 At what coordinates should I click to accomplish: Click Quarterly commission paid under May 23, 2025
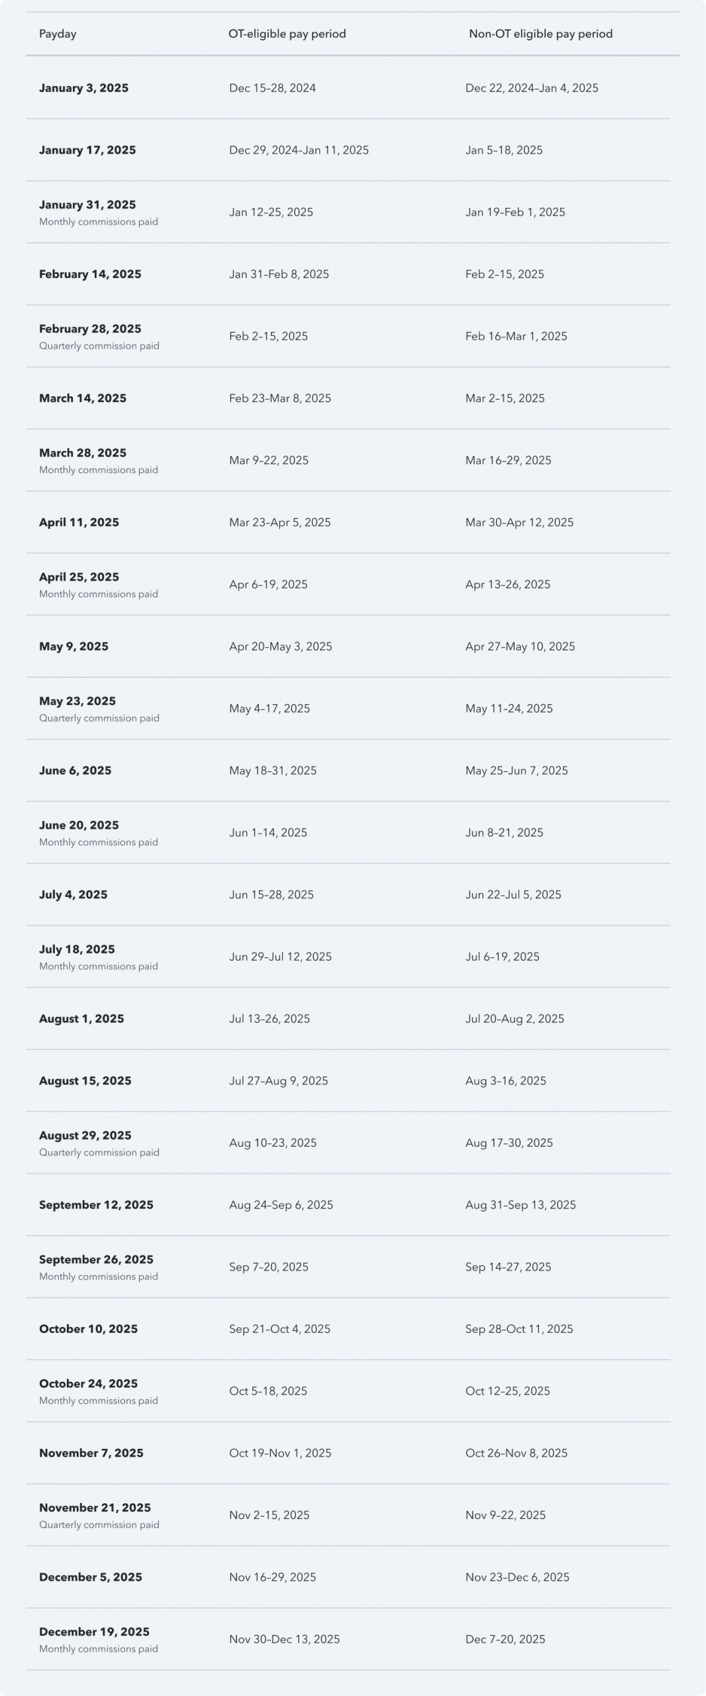[99, 718]
